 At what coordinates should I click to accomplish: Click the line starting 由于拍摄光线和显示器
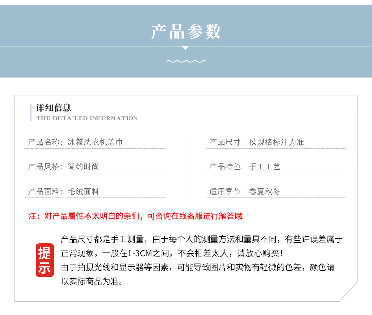pos(198,268)
